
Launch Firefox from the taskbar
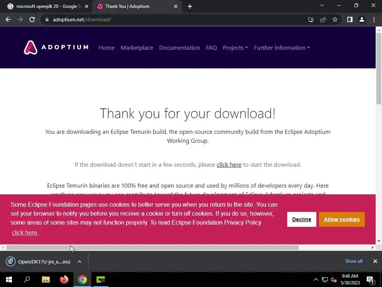click(64, 280)
